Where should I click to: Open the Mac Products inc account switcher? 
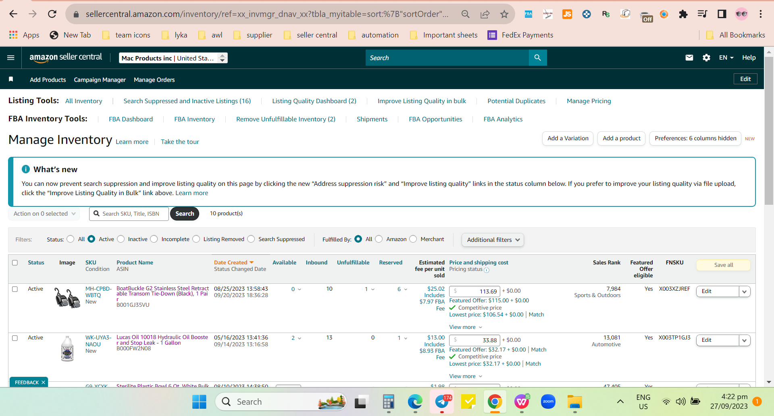tap(173, 58)
